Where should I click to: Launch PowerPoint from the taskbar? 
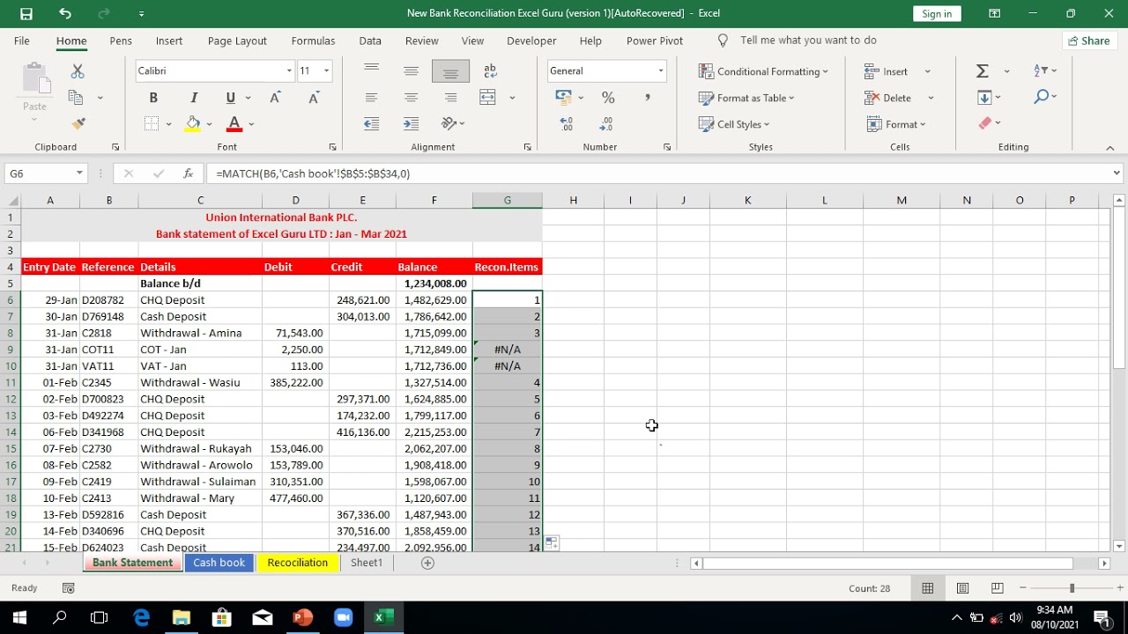(x=302, y=617)
